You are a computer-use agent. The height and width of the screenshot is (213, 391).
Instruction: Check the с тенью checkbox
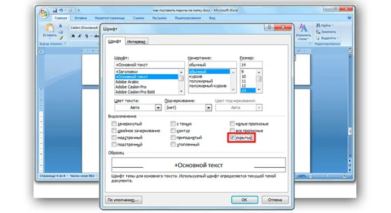pos(173,124)
